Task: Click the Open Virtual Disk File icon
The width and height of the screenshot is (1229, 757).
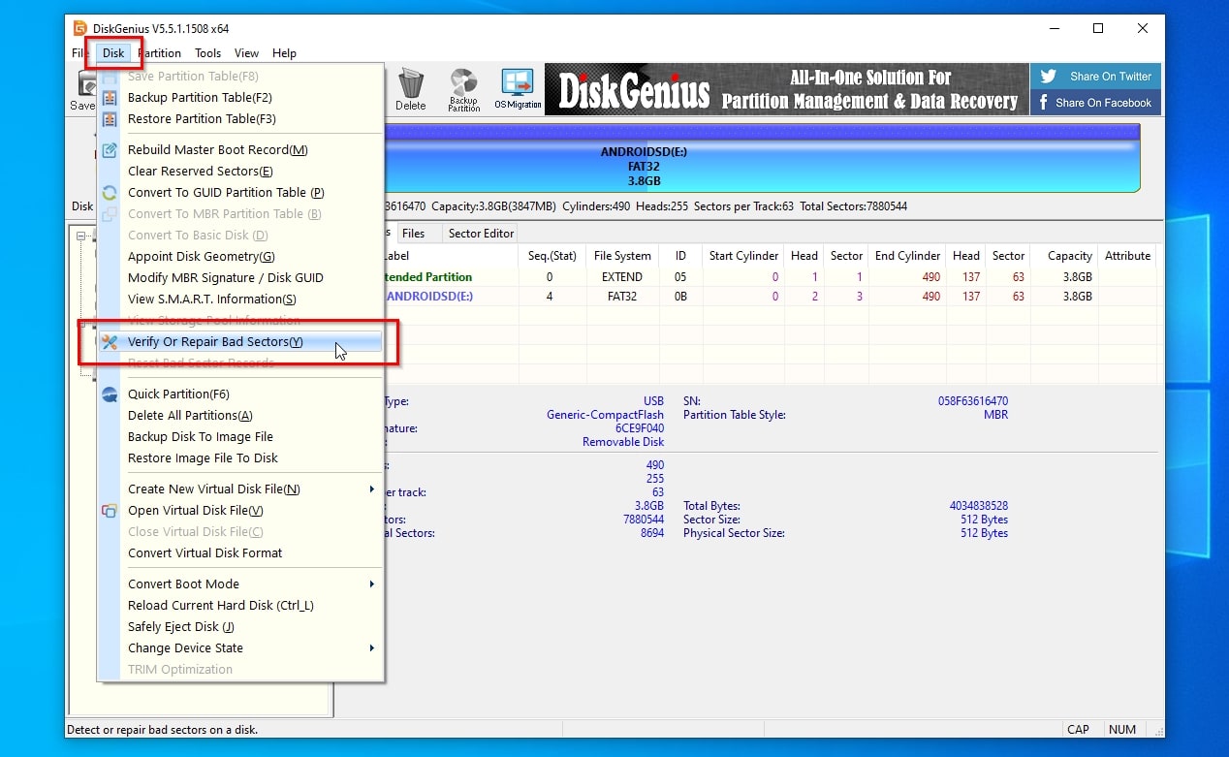Action: pyautogui.click(x=110, y=511)
